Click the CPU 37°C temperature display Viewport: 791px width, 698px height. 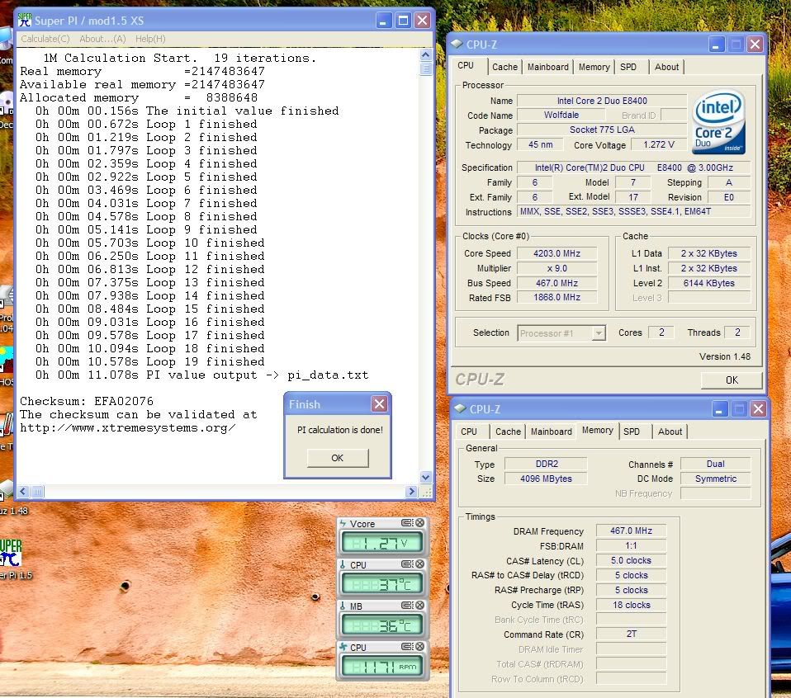coord(382,584)
